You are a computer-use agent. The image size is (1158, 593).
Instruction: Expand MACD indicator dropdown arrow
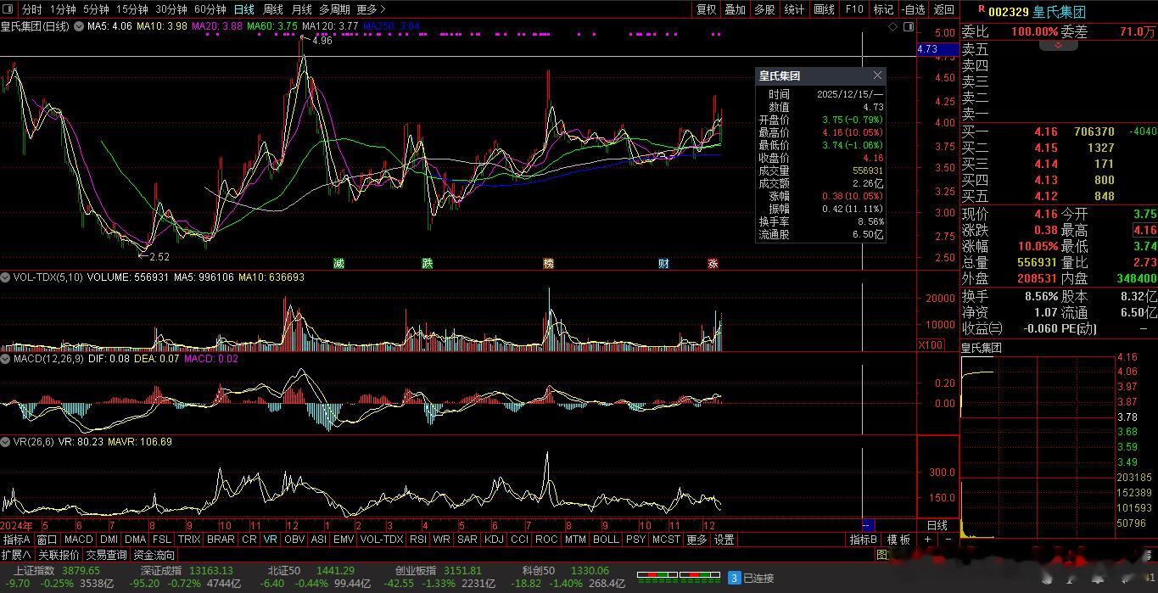click(5, 359)
